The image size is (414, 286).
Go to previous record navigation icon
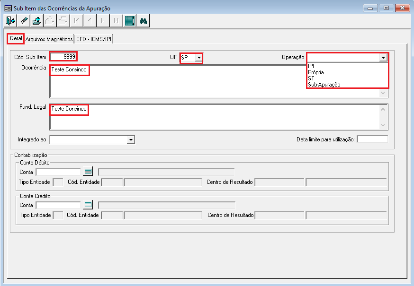(x=90, y=21)
